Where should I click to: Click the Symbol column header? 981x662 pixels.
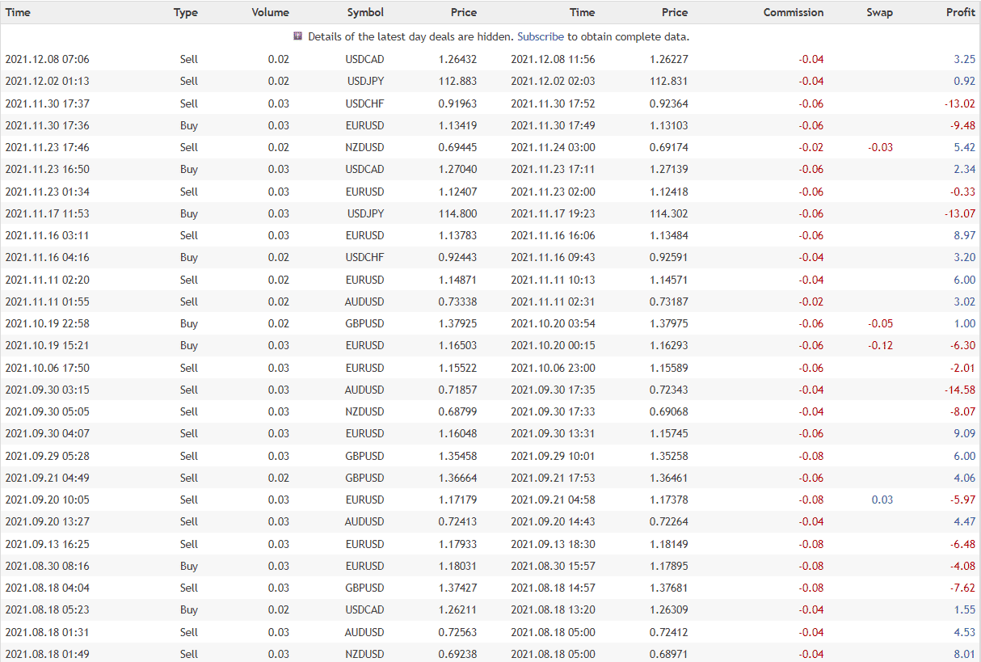coord(365,12)
